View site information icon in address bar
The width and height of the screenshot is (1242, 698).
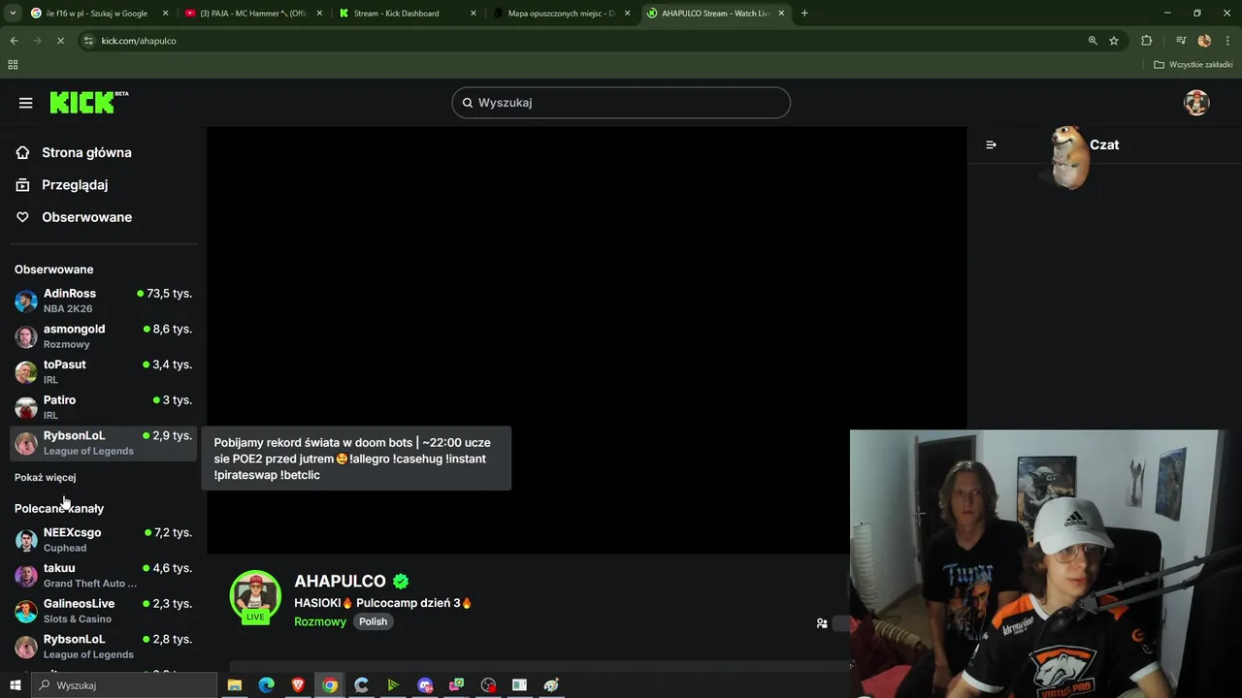click(x=88, y=41)
